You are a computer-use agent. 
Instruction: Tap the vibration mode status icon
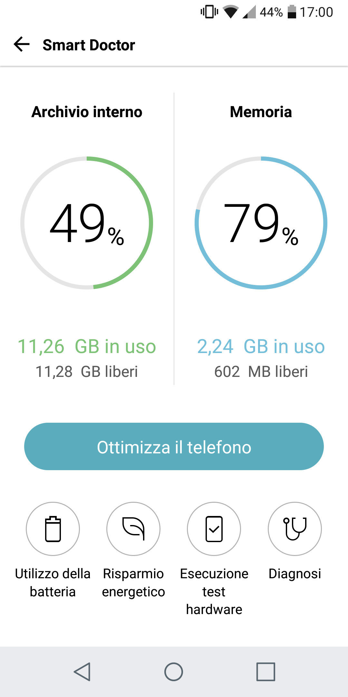pyautogui.click(x=209, y=12)
